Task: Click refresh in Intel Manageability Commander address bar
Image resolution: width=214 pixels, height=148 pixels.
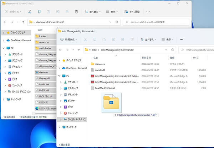Action: [x=173, y=50]
